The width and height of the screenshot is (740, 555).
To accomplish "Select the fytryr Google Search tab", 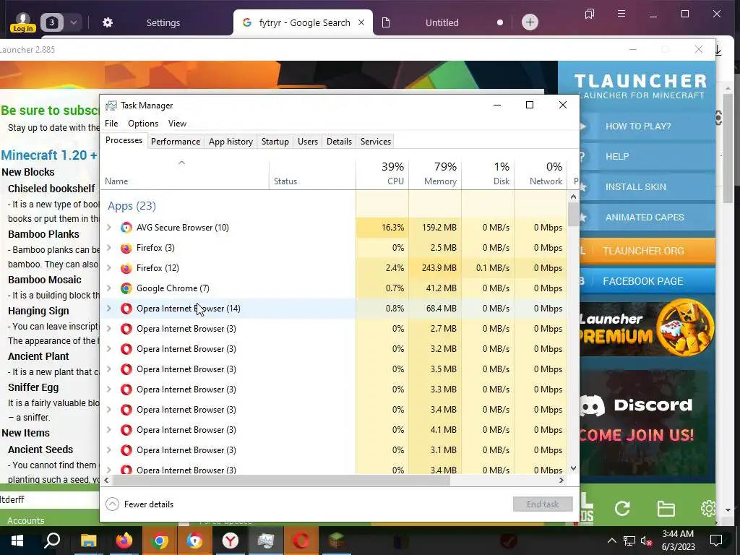I will (302, 22).
